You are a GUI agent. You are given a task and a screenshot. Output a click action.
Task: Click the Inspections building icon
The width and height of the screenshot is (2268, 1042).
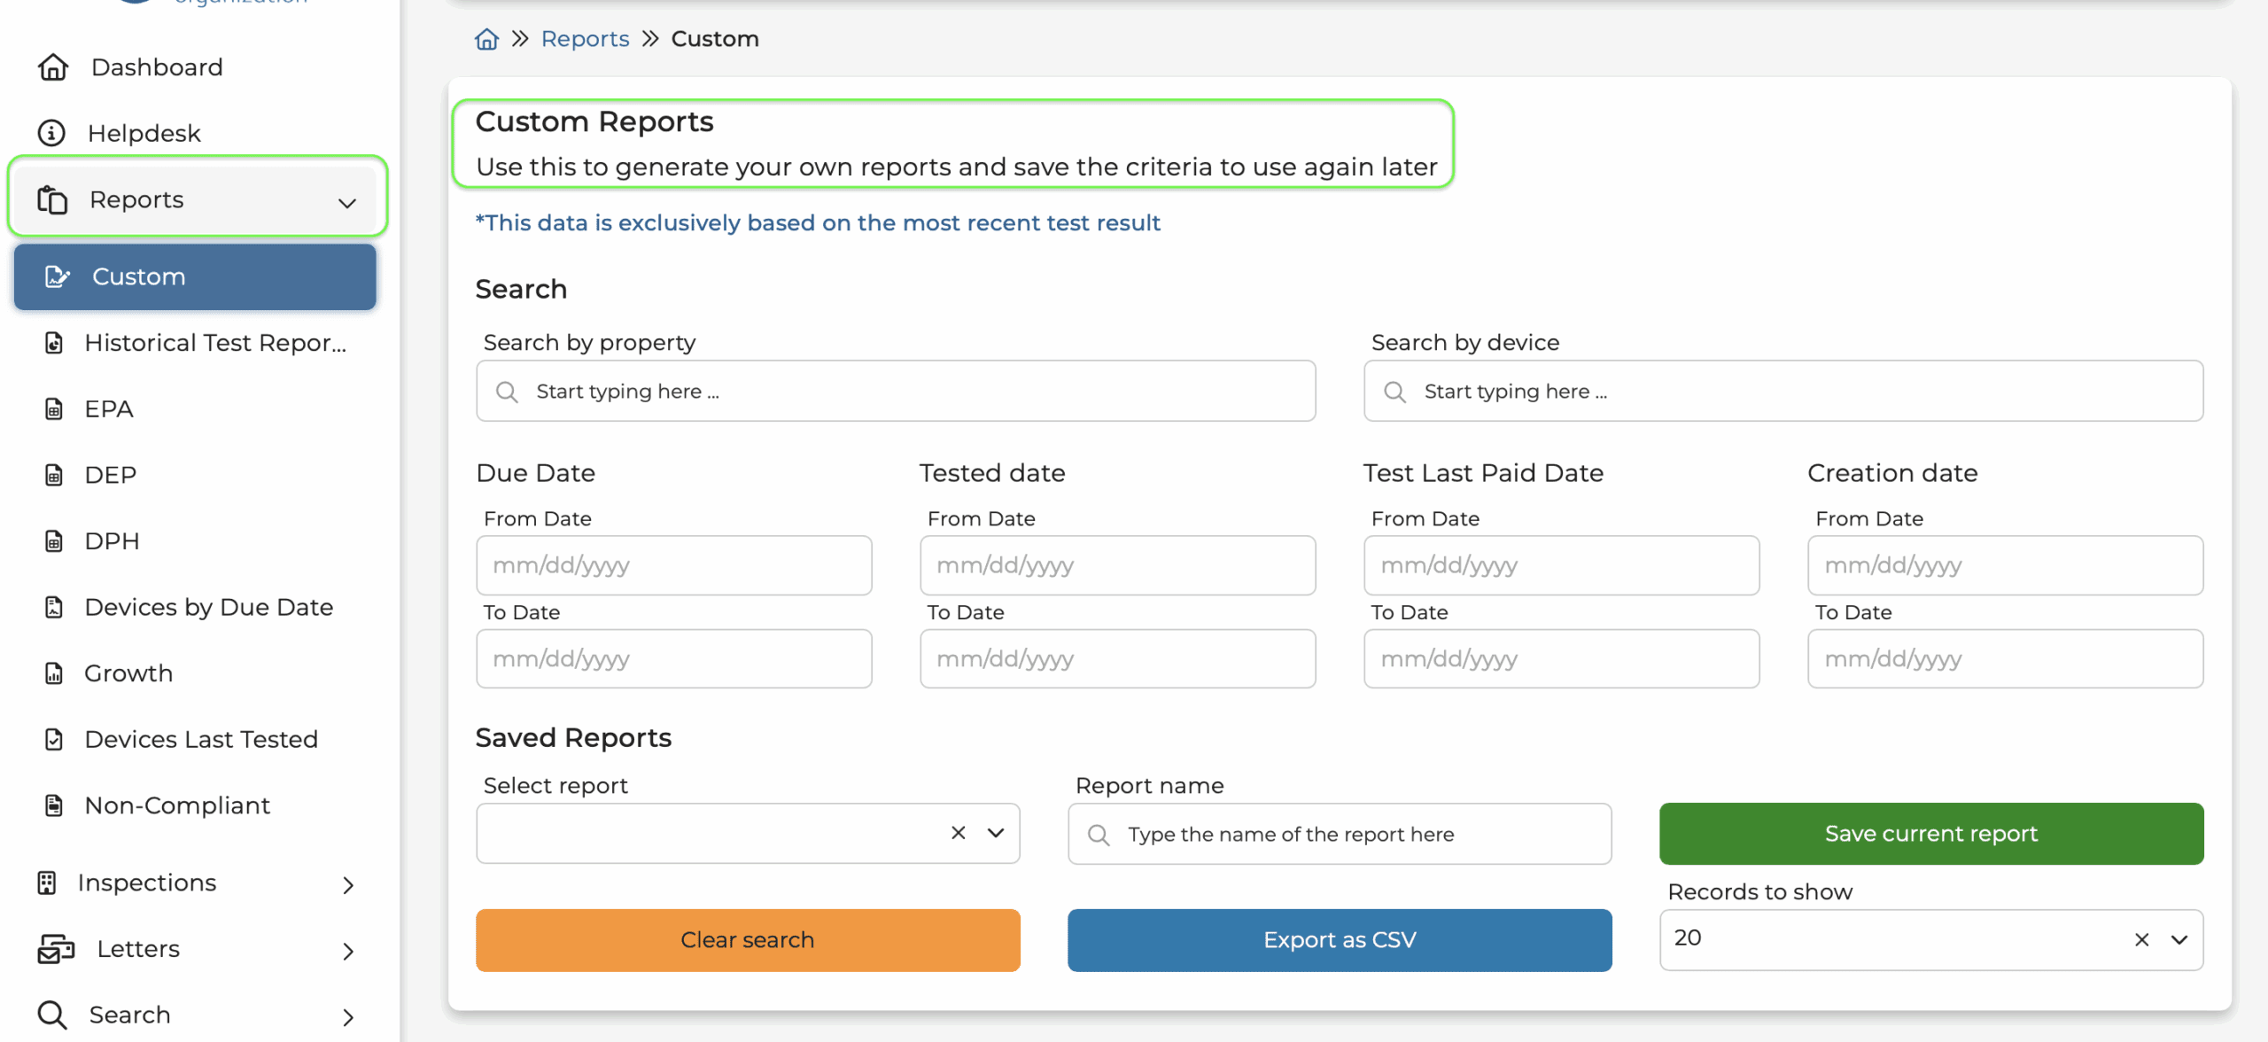47,883
